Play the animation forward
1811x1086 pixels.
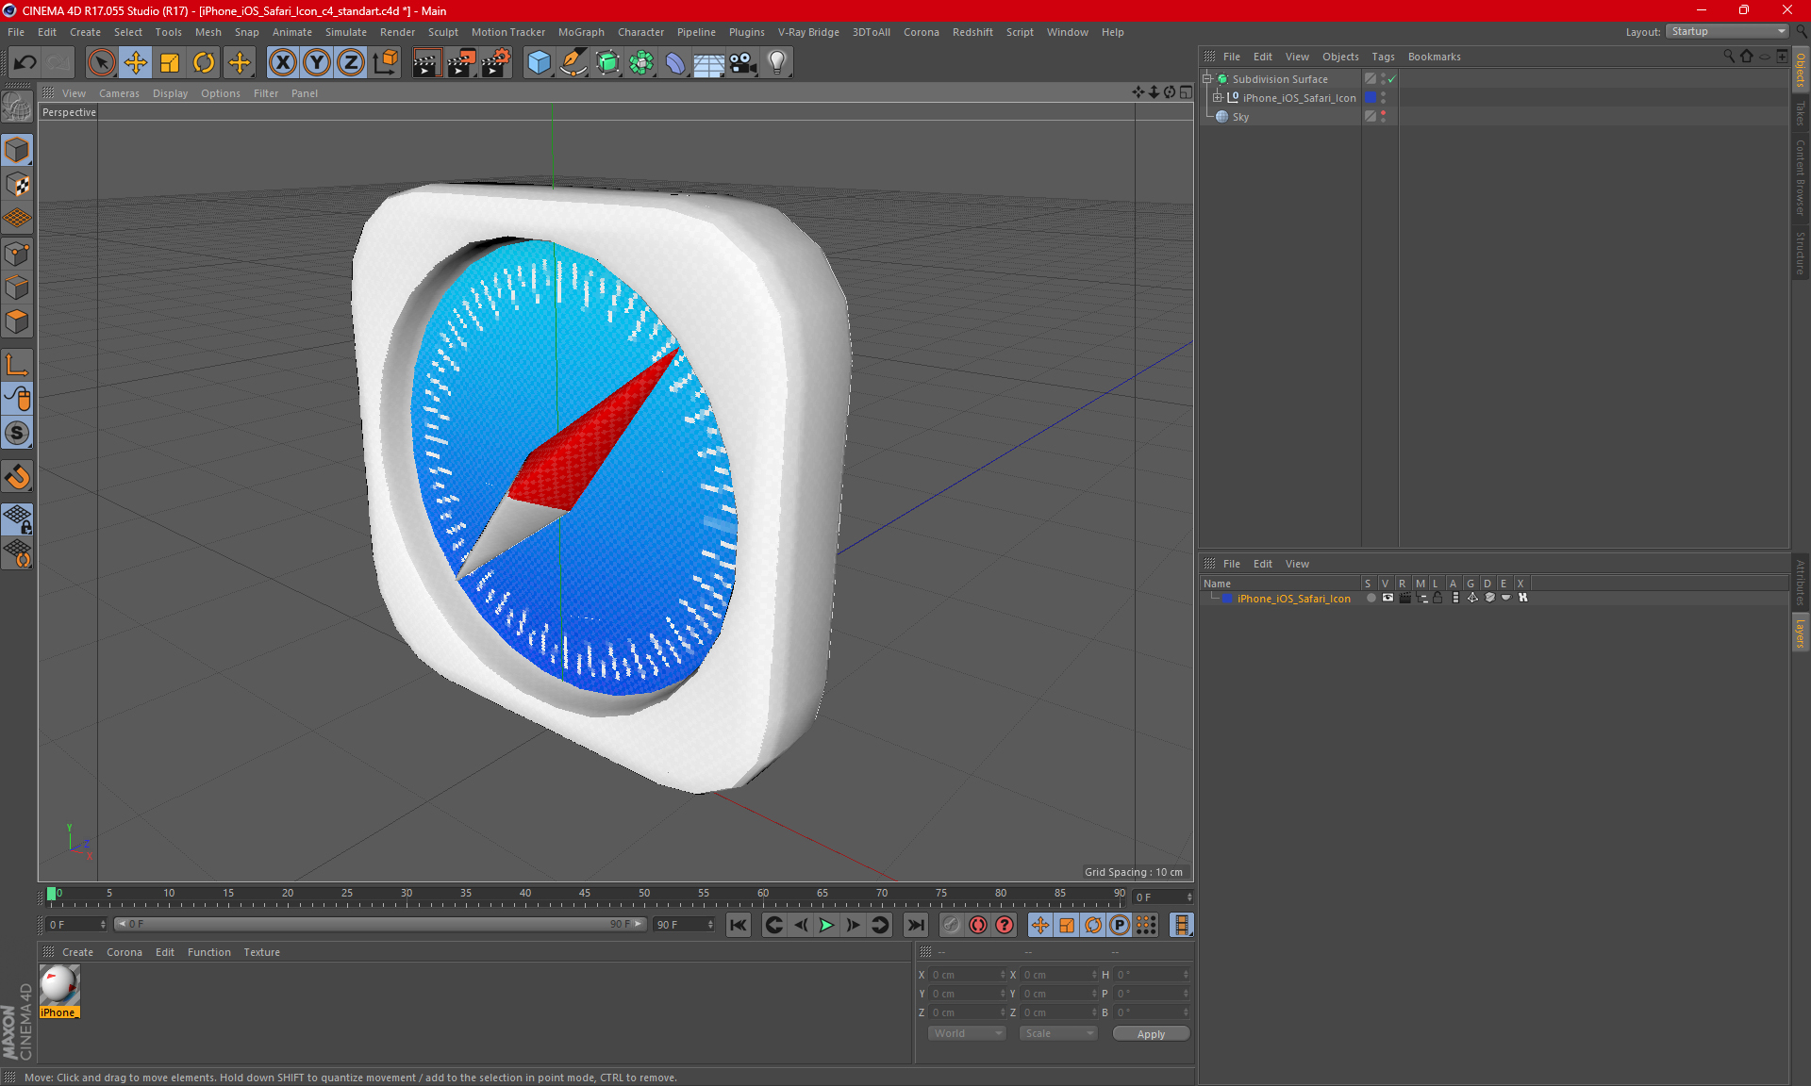click(x=826, y=925)
